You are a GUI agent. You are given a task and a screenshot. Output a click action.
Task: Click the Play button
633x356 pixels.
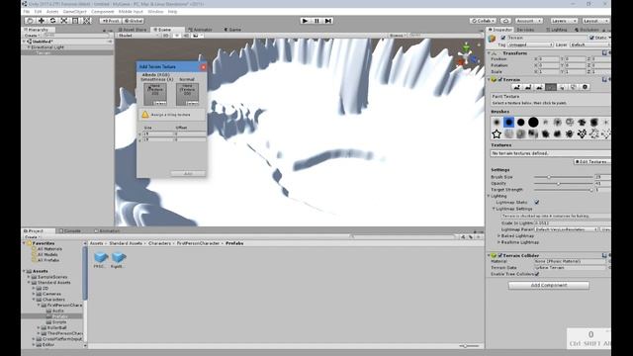(x=306, y=21)
